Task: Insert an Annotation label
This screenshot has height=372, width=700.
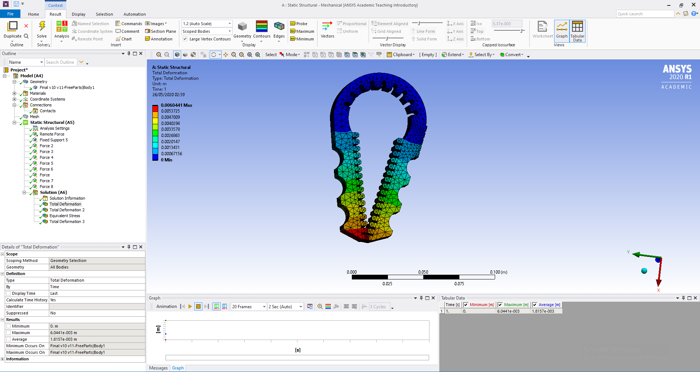Action: click(x=159, y=39)
